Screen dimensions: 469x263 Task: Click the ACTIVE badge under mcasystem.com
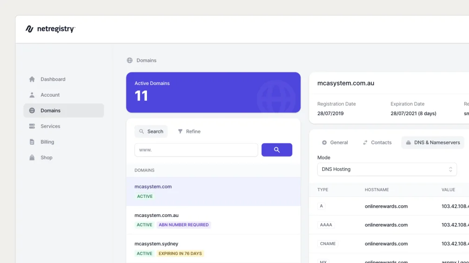(x=145, y=197)
